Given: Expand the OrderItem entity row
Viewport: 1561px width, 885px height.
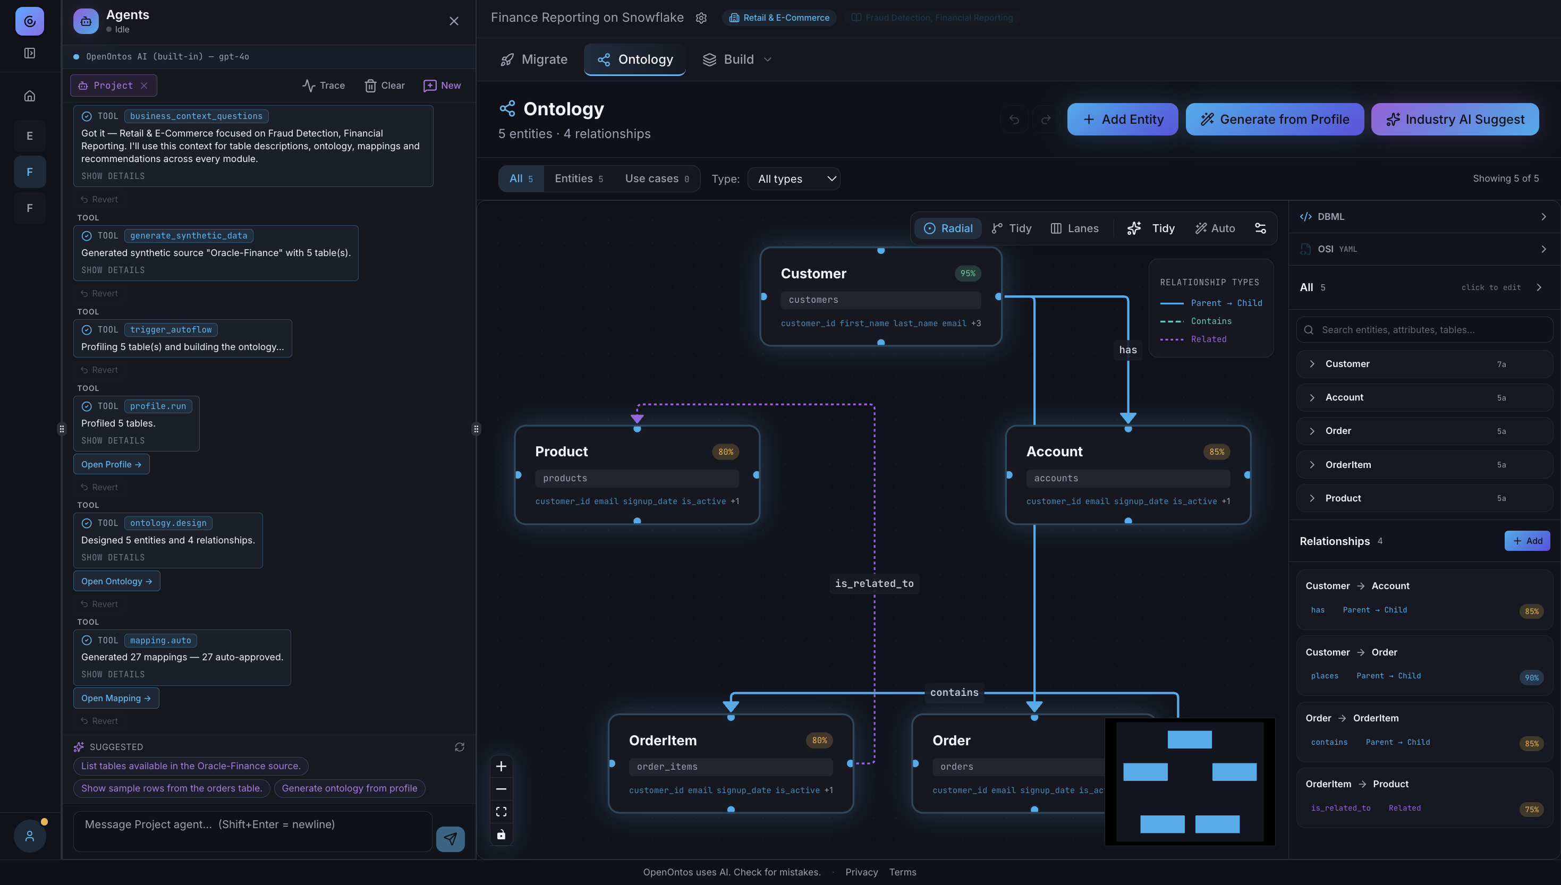Looking at the screenshot, I should 1424,465.
